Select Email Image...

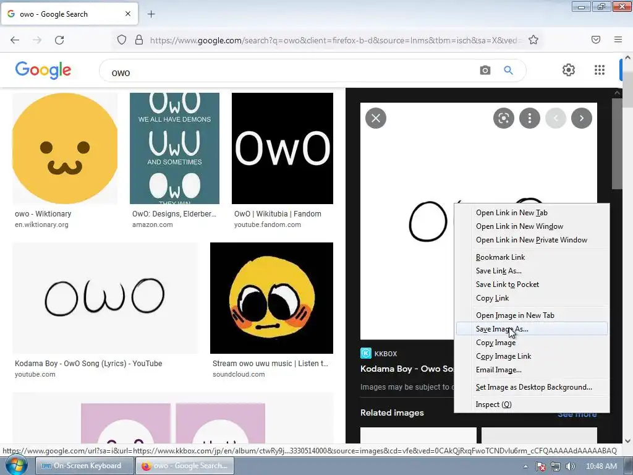[532, 370]
